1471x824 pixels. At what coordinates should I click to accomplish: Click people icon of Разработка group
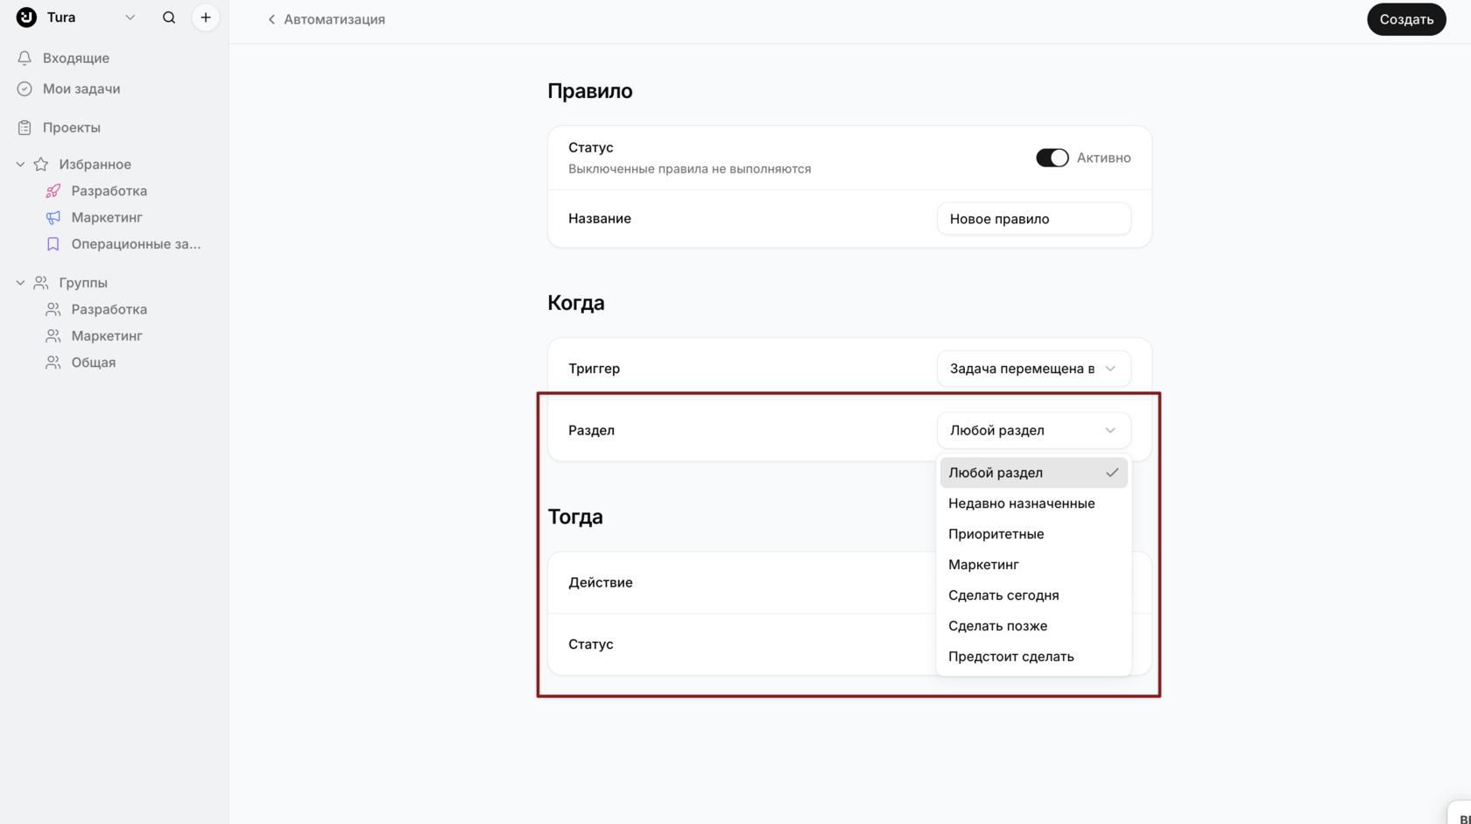coord(53,309)
